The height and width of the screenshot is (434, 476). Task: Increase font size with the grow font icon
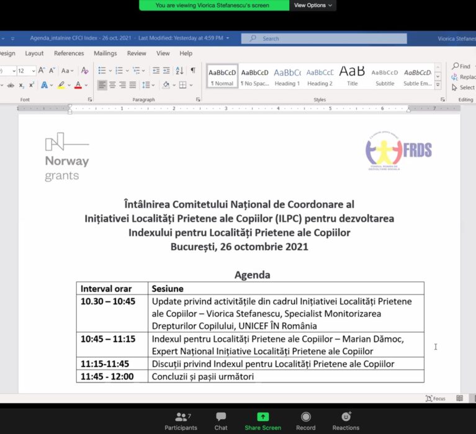(x=42, y=71)
